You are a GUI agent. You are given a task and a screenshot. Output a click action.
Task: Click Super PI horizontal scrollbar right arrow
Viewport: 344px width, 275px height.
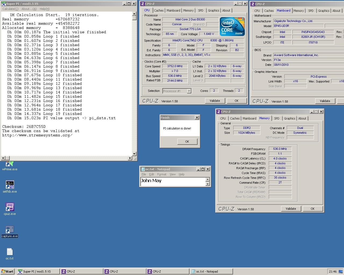tap(130, 158)
